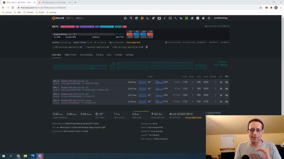Viewport: 284px width, 159px height.
Task: Open the speedometer overclock icon for GPU 0
Action: coord(226,82)
